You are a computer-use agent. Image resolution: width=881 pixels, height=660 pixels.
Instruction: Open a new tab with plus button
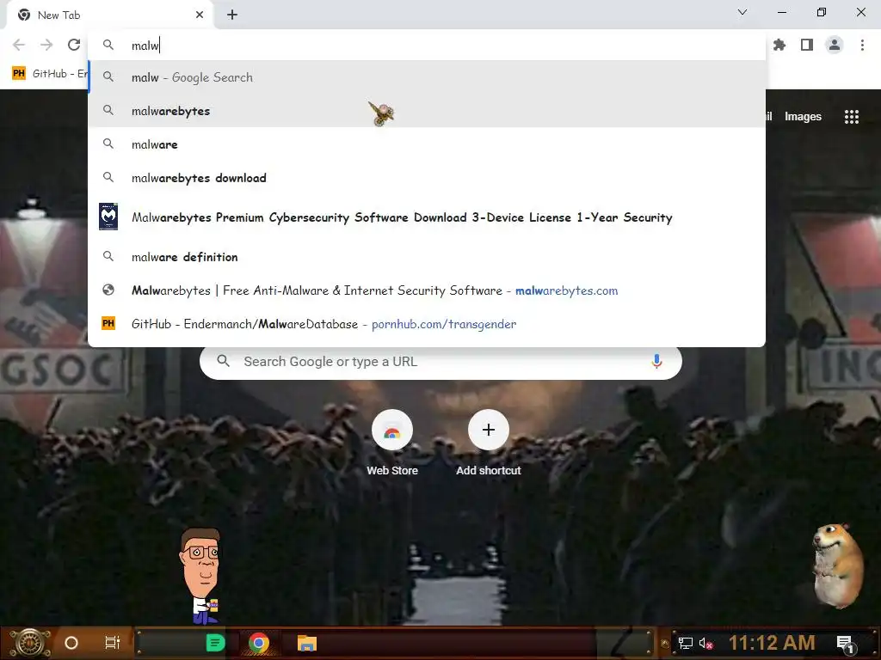click(232, 15)
